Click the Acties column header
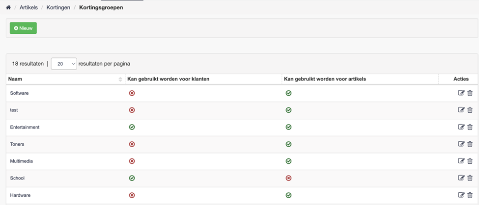Image resolution: width=479 pixels, height=205 pixels. pos(461,79)
